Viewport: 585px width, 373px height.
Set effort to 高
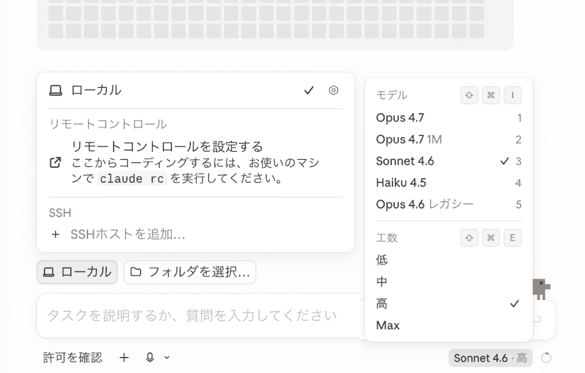pyautogui.click(x=449, y=304)
